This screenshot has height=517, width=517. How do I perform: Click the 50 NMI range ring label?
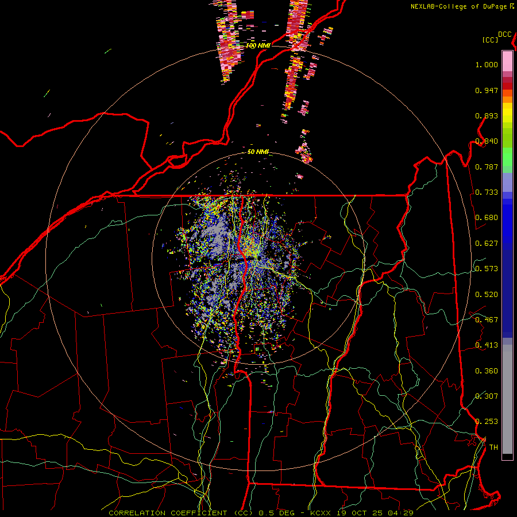click(x=258, y=152)
